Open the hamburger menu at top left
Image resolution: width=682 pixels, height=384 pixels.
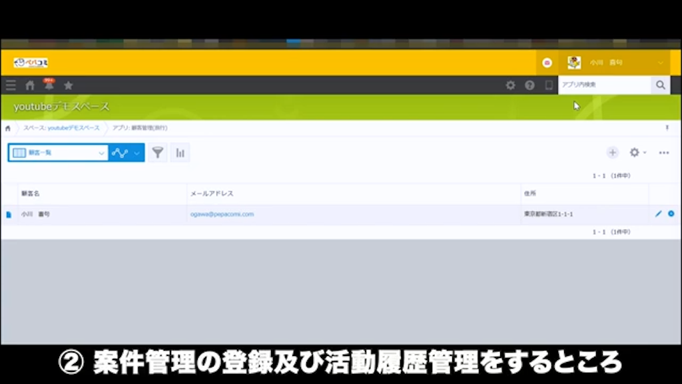click(x=10, y=85)
